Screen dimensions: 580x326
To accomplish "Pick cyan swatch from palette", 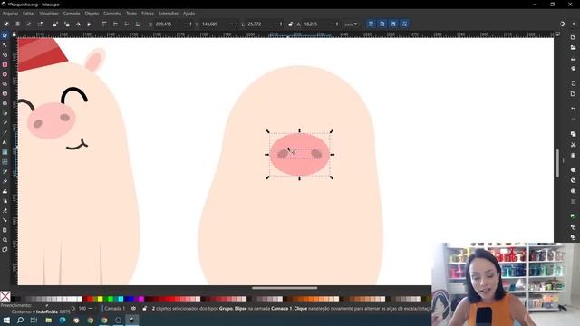I will (x=121, y=299).
